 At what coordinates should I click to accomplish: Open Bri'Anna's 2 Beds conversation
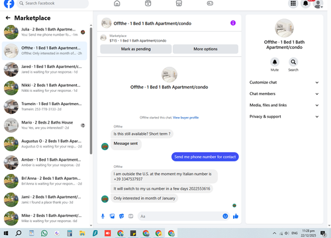point(44,181)
